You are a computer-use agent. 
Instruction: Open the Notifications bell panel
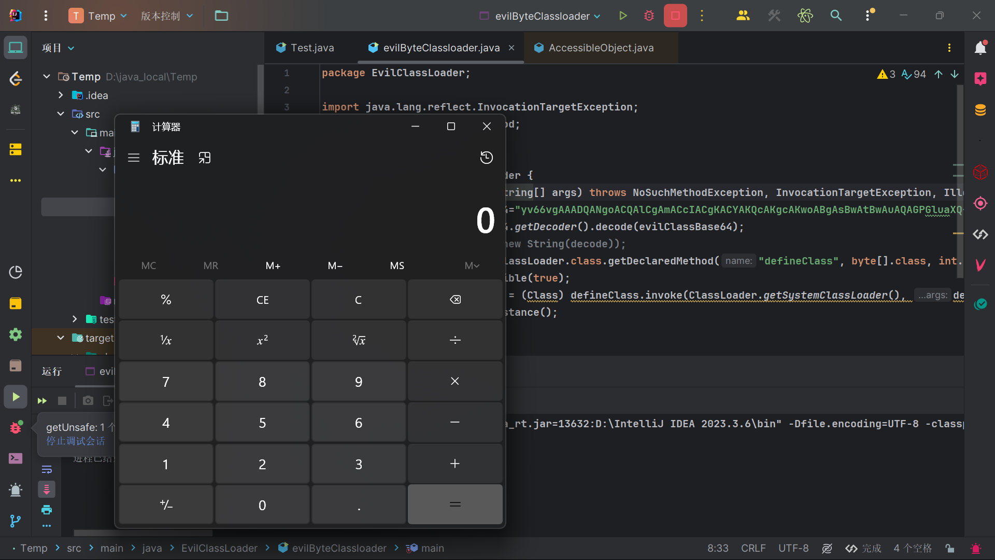click(x=980, y=48)
